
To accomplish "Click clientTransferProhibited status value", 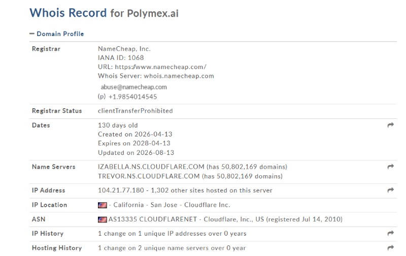I will (x=135, y=111).
